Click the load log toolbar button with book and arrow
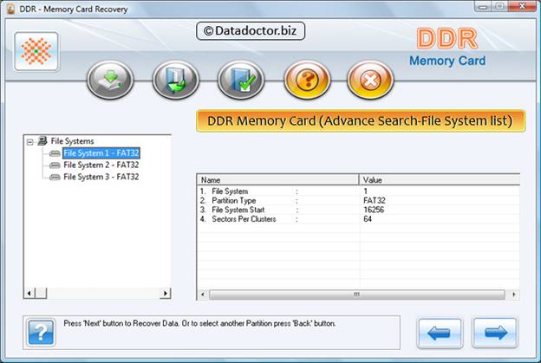 [176, 80]
